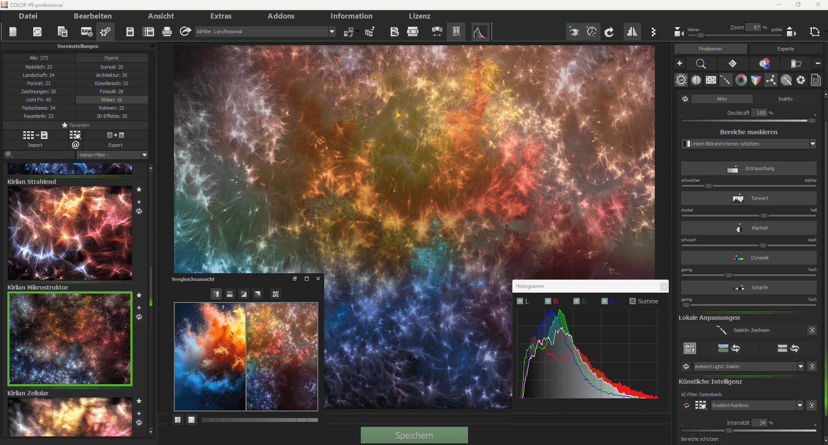Click the plus icon in Finalisieren panel

tap(679, 63)
